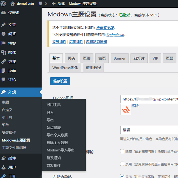Open 自定义 under 外观 submenu

tap(7, 110)
